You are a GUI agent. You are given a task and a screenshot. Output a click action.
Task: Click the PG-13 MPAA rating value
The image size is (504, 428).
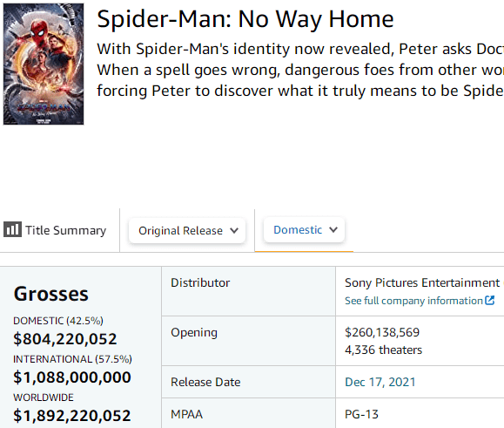pyautogui.click(x=361, y=414)
